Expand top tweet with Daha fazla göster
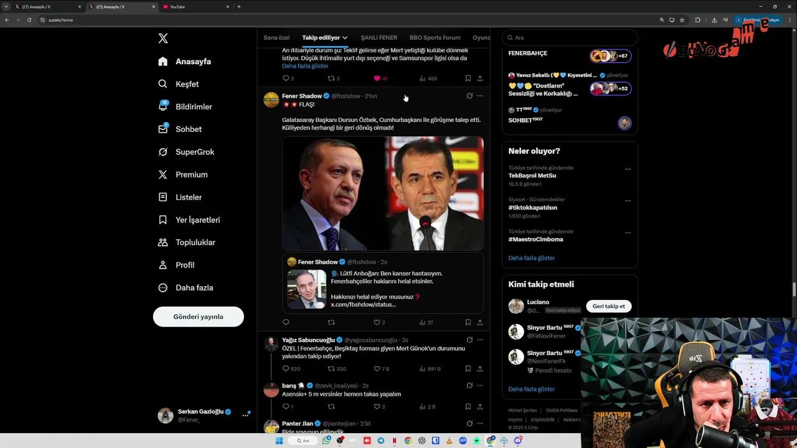The width and height of the screenshot is (797, 448). (305, 66)
